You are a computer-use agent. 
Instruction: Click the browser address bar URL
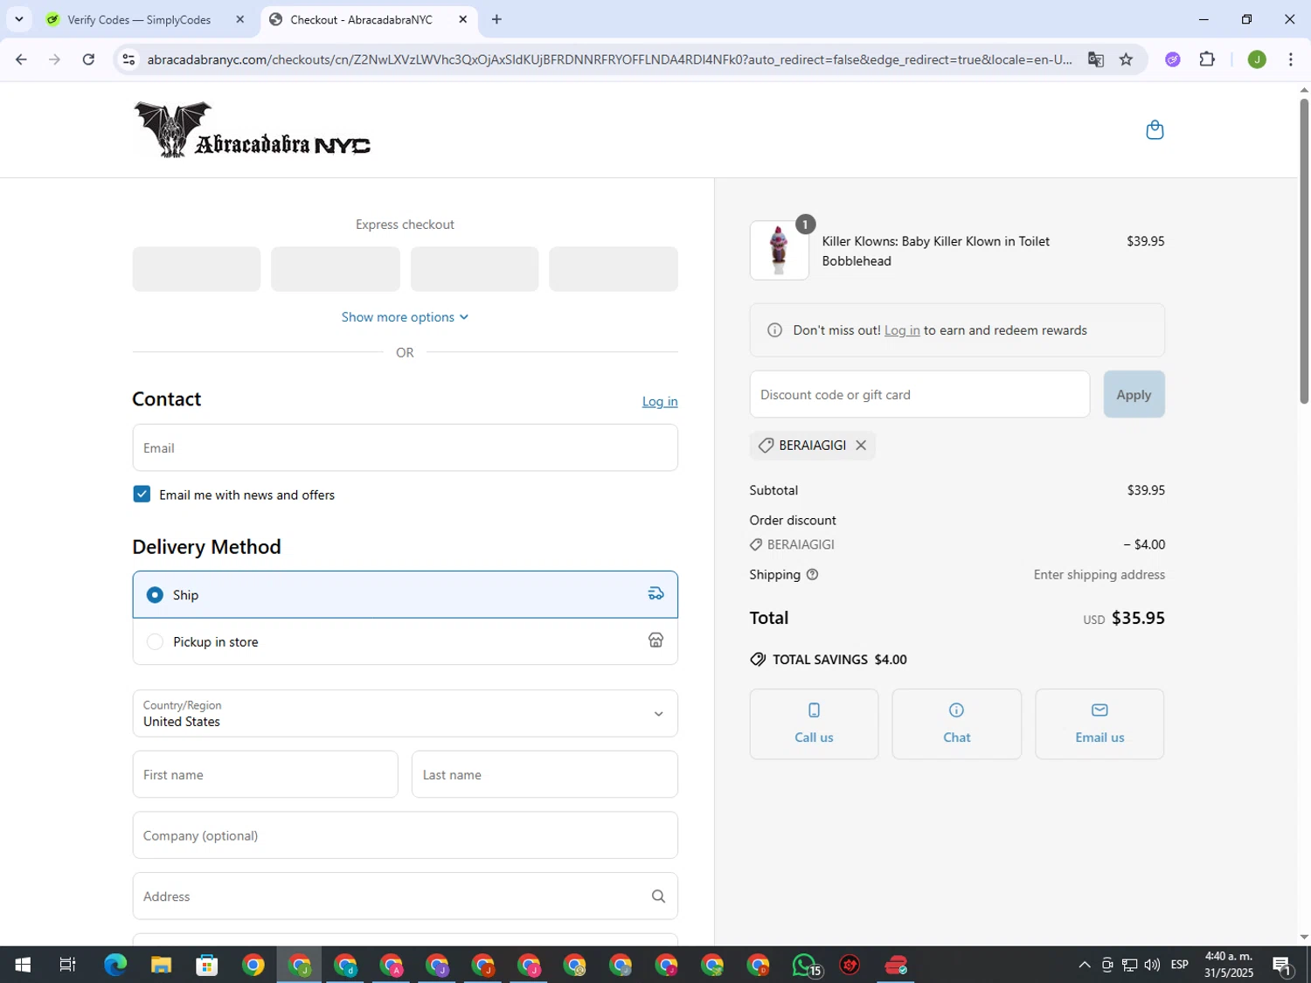coord(609,59)
